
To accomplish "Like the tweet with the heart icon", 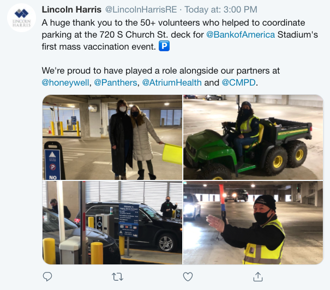I will [188, 276].
